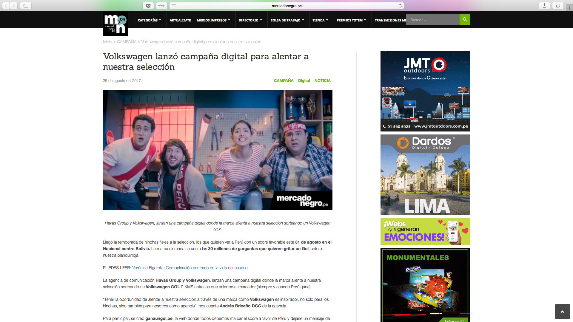The height and width of the screenshot is (322, 573).
Task: Click the ganaungol.pe text in article
Action: pos(159,318)
